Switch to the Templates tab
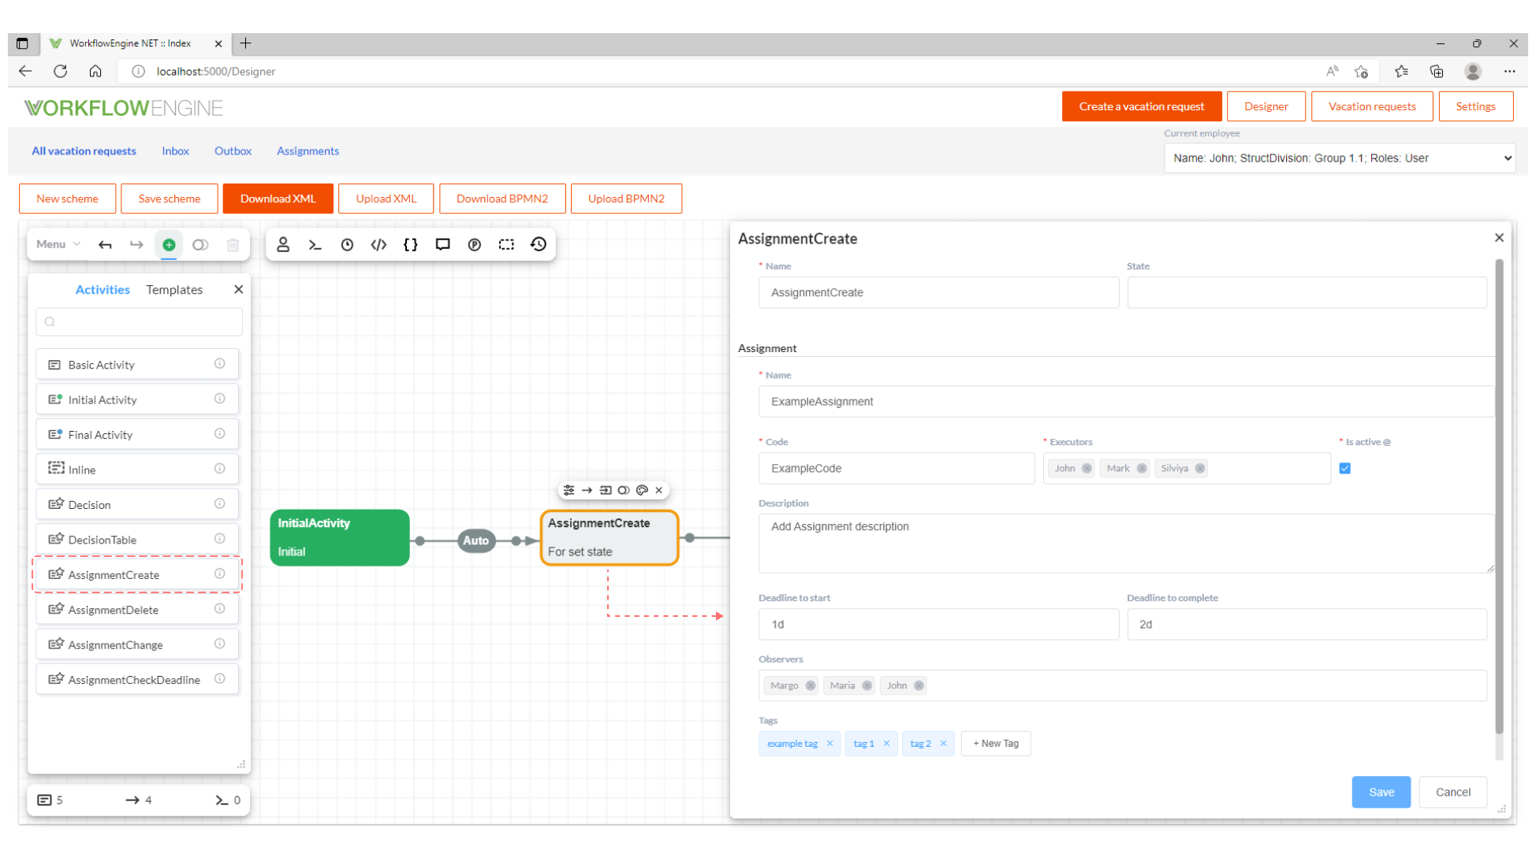Image resolution: width=1536 pixels, height=865 pixels. 174,290
